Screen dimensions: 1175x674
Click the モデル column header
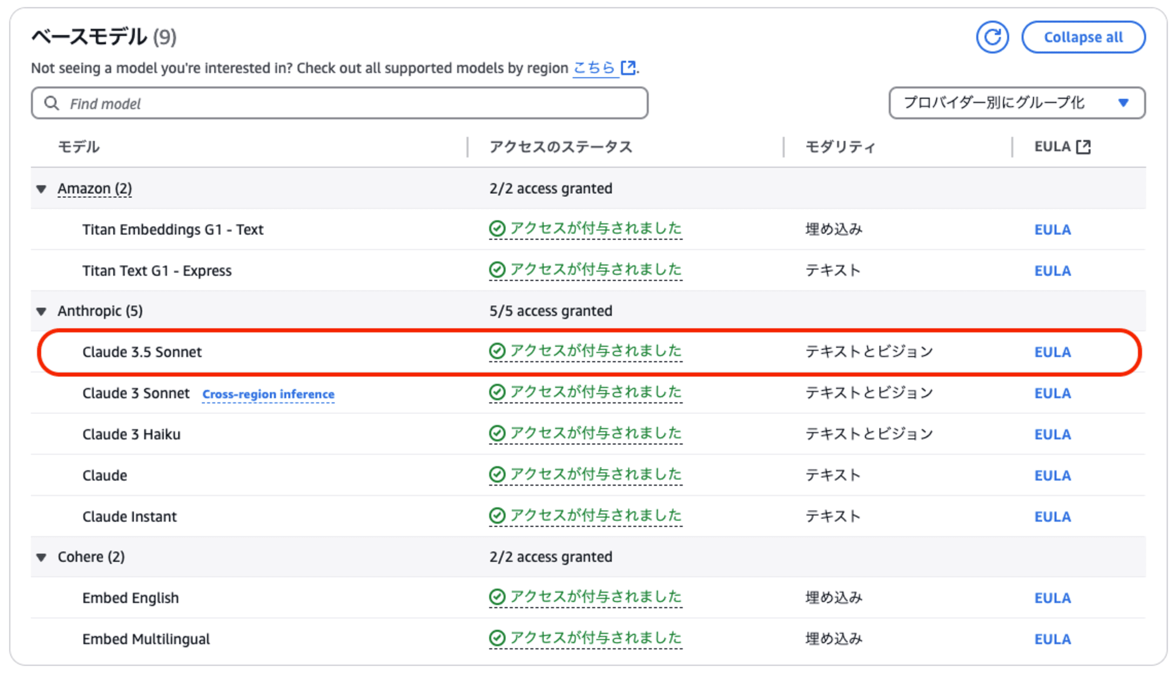point(79,147)
